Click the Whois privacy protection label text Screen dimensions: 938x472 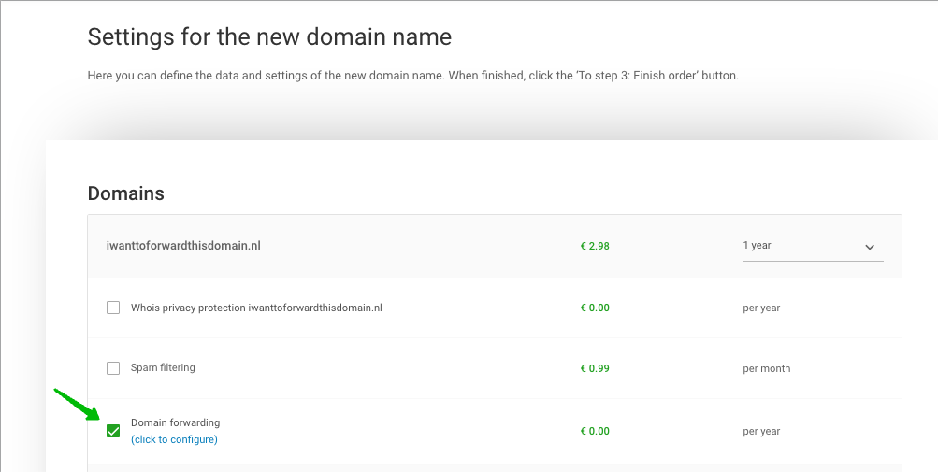point(256,308)
